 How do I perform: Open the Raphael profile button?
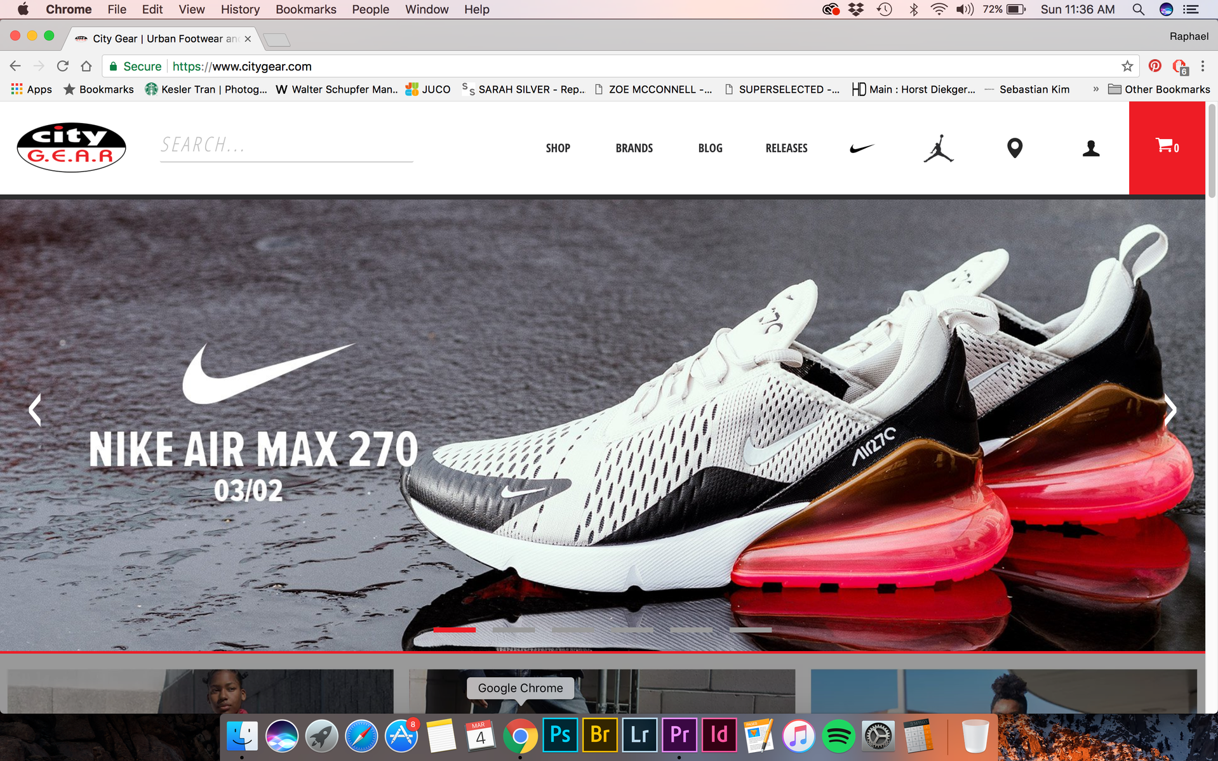point(1189,36)
